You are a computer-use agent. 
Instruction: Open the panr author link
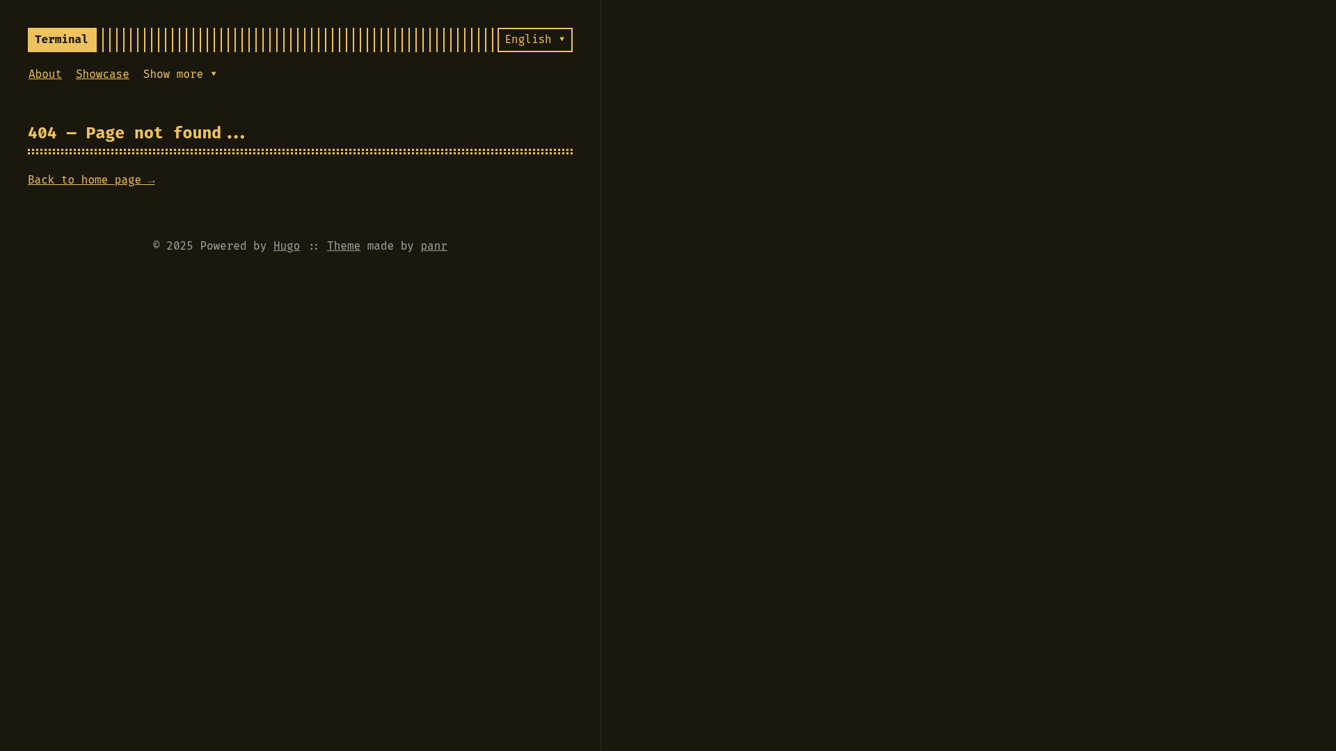pyautogui.click(x=434, y=246)
